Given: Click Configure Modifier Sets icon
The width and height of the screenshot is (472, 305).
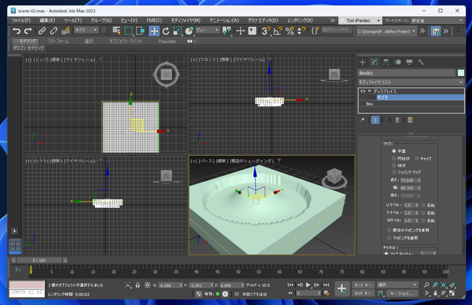Looking at the screenshot, I should (410, 120).
